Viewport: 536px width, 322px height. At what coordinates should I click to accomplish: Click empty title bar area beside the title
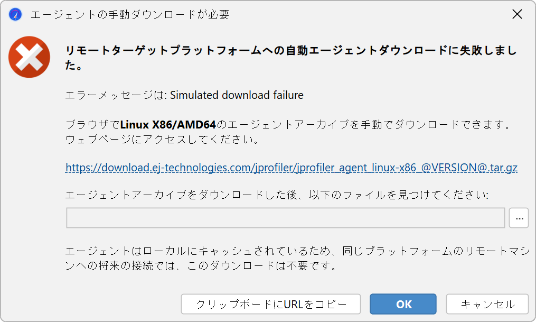[x=369, y=14]
